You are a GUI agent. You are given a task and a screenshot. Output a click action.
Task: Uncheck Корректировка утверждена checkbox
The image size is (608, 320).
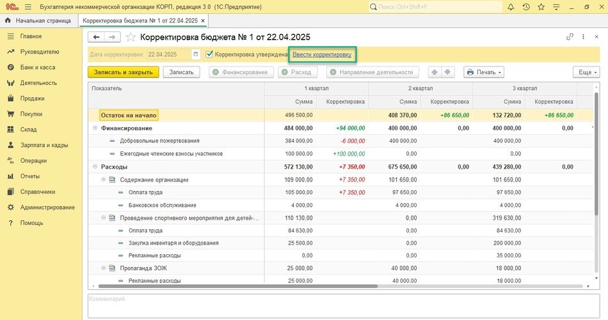tap(209, 55)
